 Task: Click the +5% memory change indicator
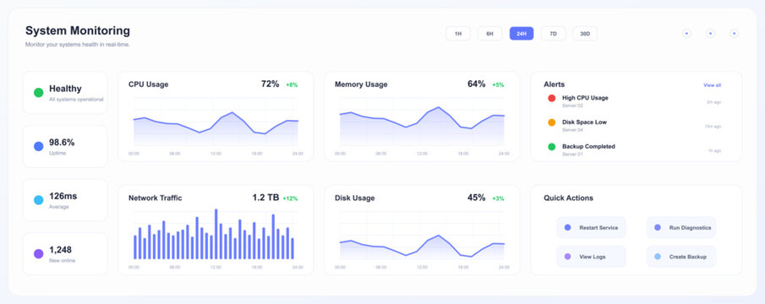pos(498,84)
